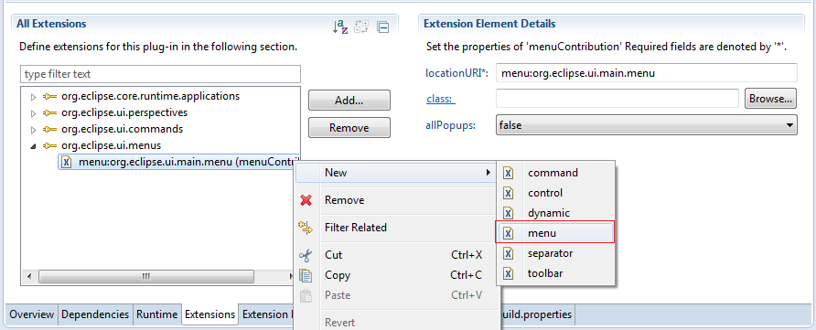This screenshot has height=330, width=816.
Task: Select the red X Remove icon in context menu
Action: [306, 200]
